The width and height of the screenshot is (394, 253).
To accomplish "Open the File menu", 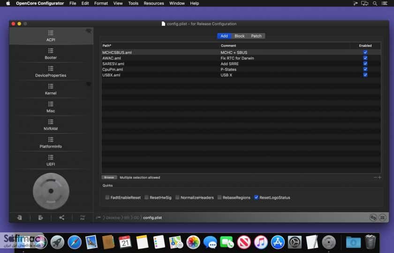I will [73, 3].
